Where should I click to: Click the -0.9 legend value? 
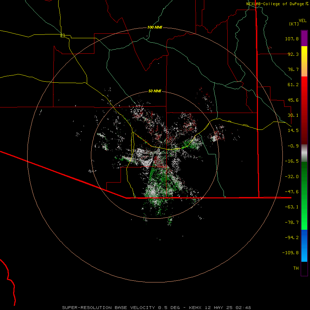[x=293, y=146]
